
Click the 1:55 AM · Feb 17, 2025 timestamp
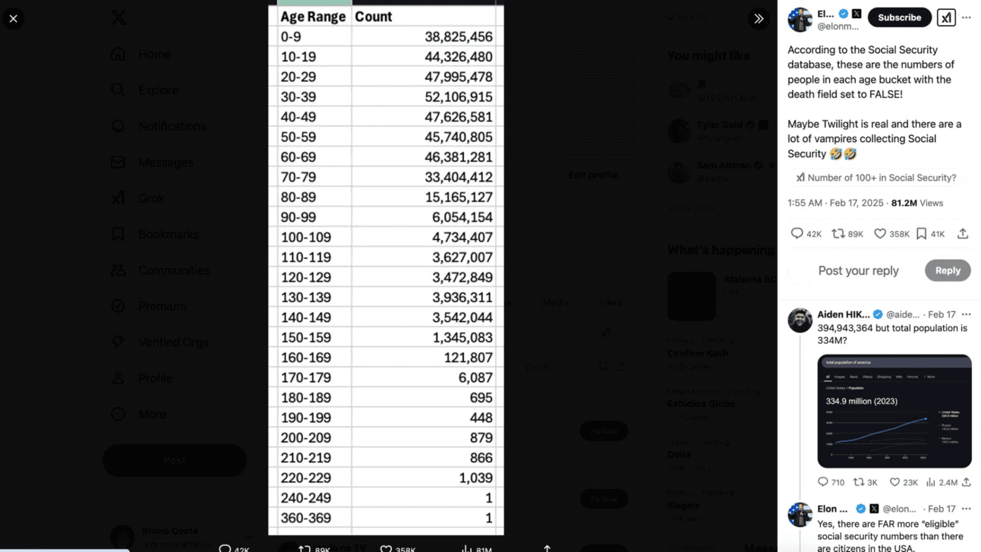[x=835, y=203]
